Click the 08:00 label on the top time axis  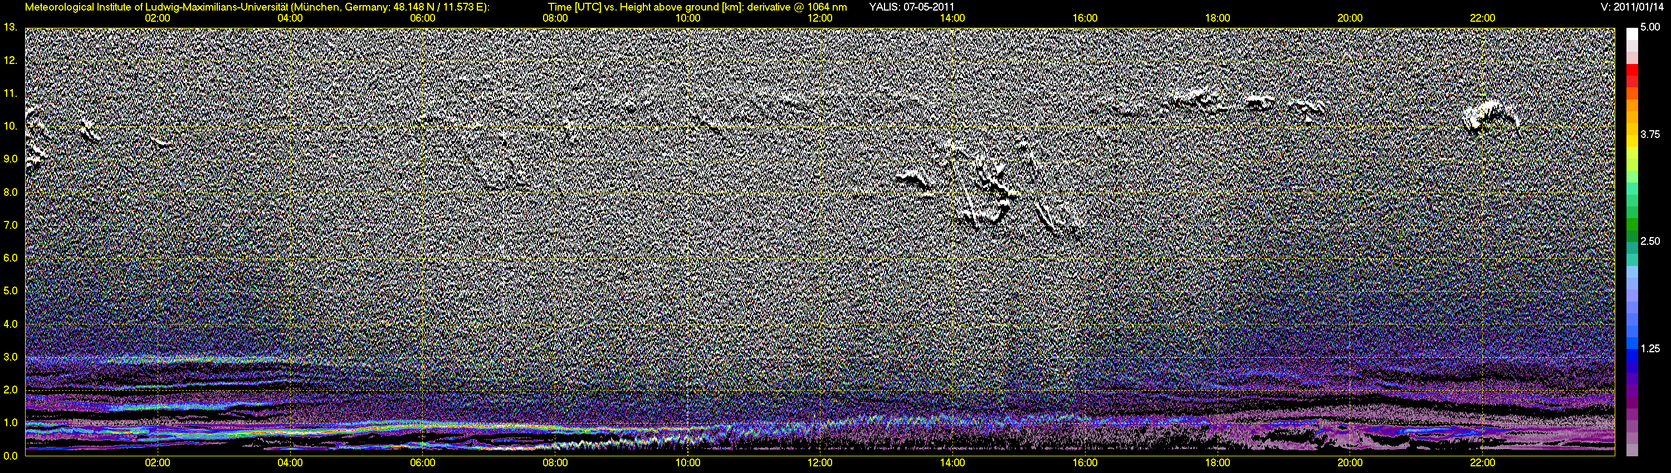point(555,18)
